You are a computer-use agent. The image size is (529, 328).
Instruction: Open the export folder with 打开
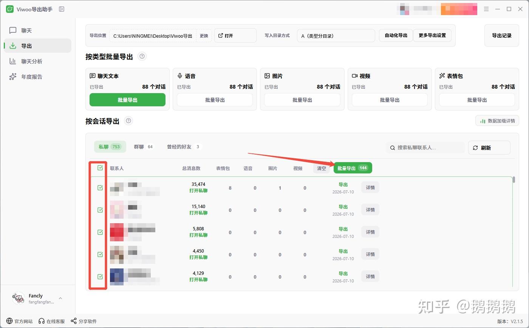tap(235, 36)
